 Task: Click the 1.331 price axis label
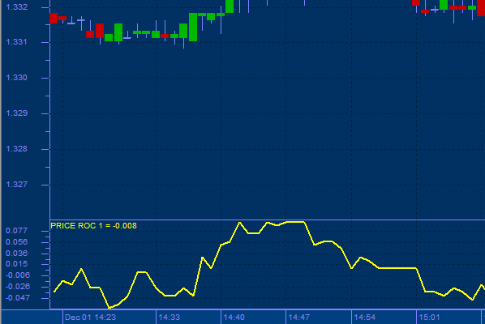(17, 41)
